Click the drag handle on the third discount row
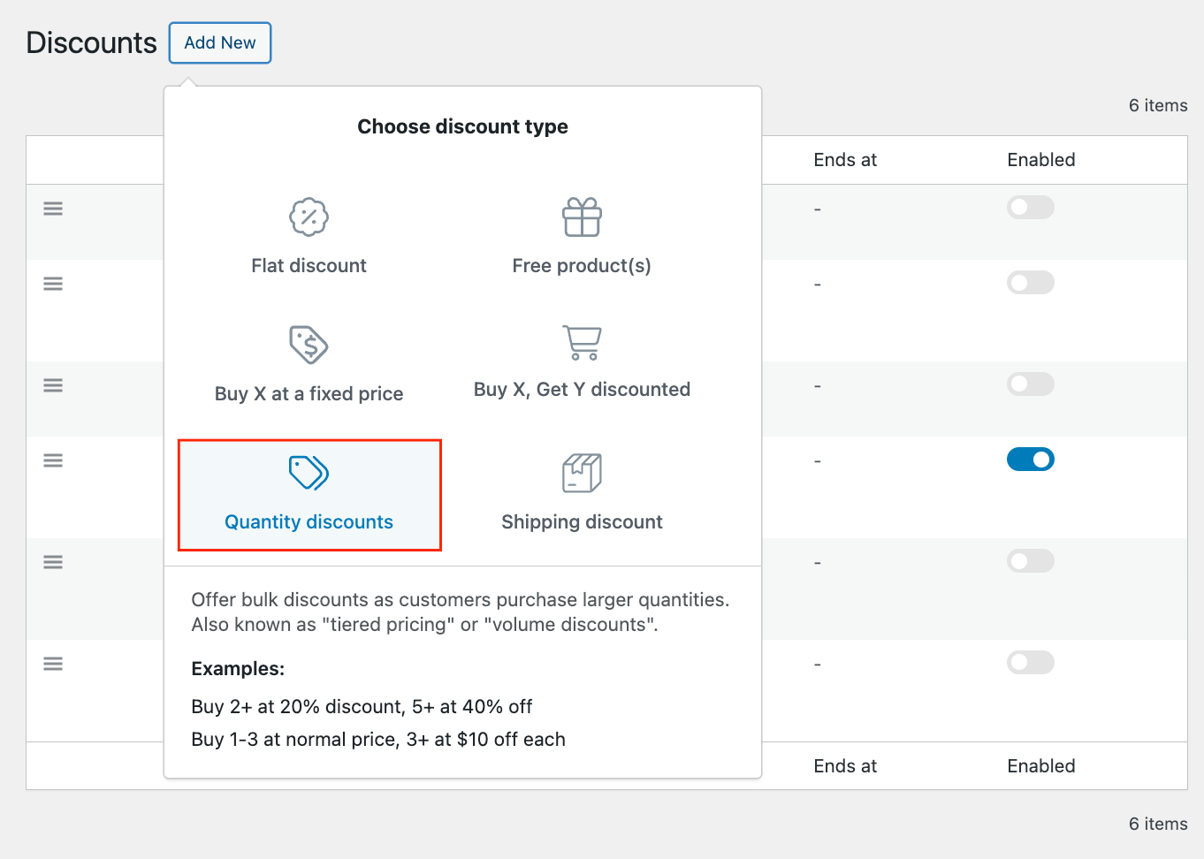The height and width of the screenshot is (859, 1204). click(53, 384)
